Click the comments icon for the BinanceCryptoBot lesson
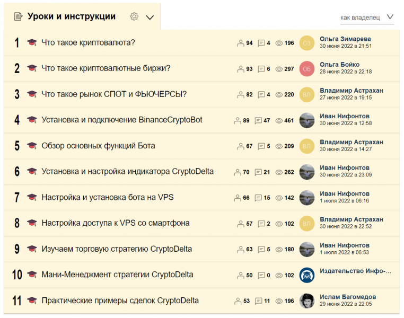 [258, 120]
